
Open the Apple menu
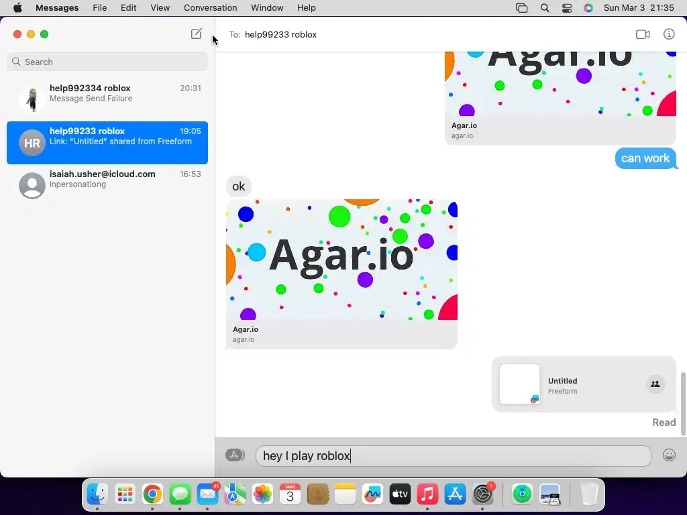tap(17, 8)
